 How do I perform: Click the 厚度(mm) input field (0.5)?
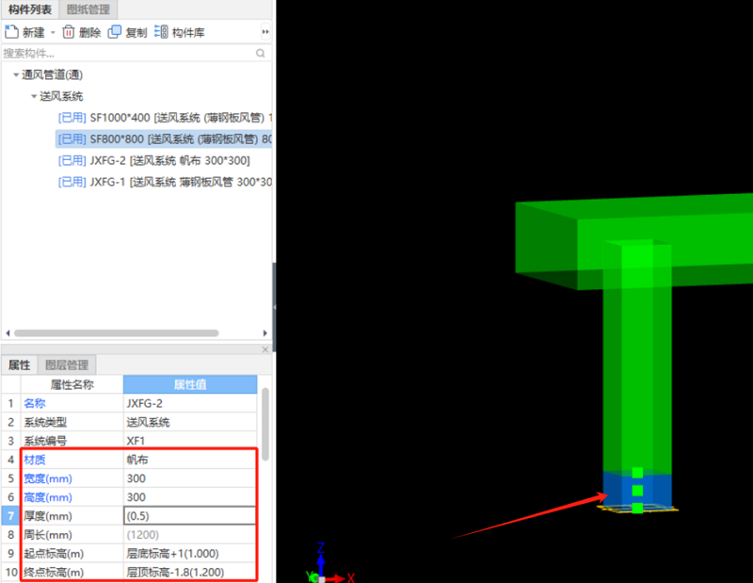click(190, 516)
